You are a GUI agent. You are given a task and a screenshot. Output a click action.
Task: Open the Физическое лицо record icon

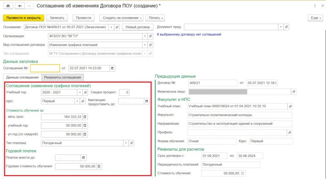293,92
